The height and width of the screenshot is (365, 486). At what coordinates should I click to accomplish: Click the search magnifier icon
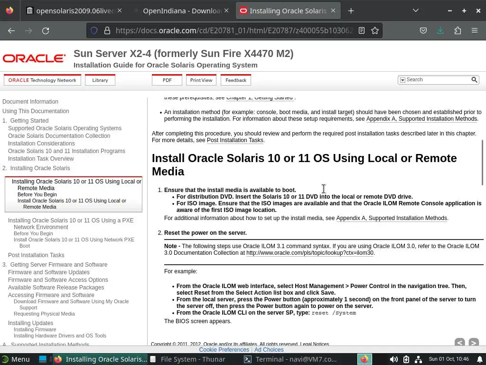pyautogui.click(x=474, y=80)
